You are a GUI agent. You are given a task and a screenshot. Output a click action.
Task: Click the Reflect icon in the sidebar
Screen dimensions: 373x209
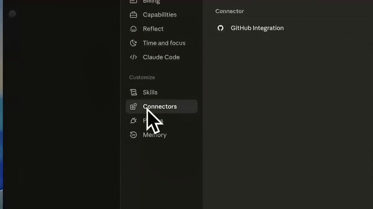coord(133,29)
